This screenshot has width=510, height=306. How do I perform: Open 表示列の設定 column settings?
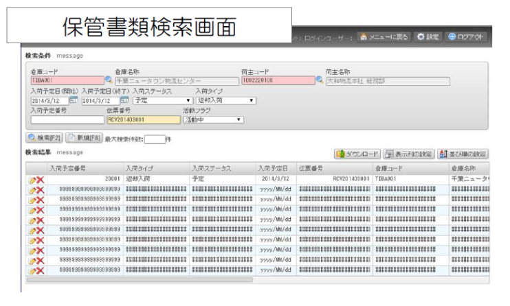click(408, 154)
